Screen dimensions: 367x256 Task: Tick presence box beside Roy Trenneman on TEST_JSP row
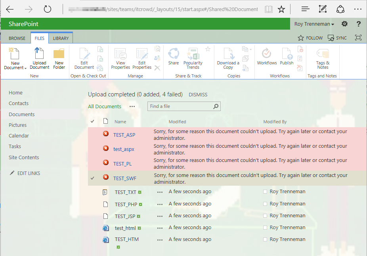point(265,216)
